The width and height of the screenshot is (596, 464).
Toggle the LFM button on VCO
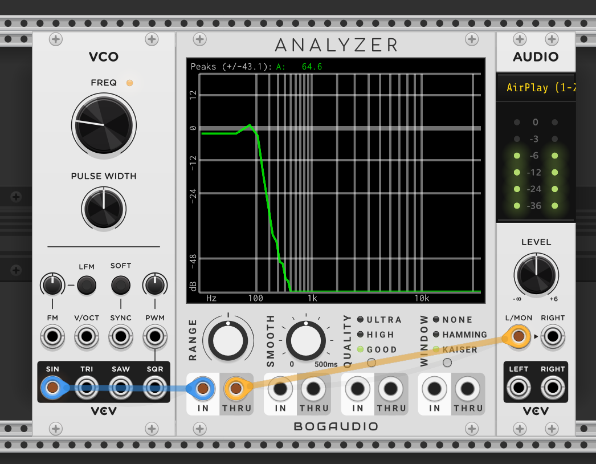point(86,284)
